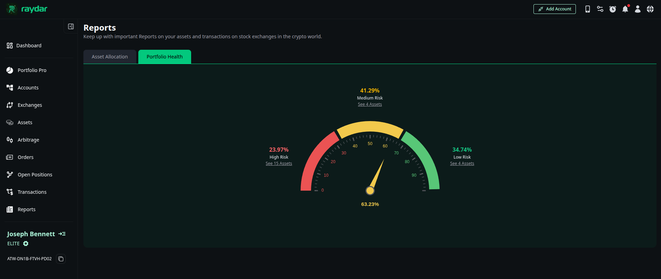Click the 34.74% Low Risk value
This screenshot has width=661, height=279.
(462, 150)
